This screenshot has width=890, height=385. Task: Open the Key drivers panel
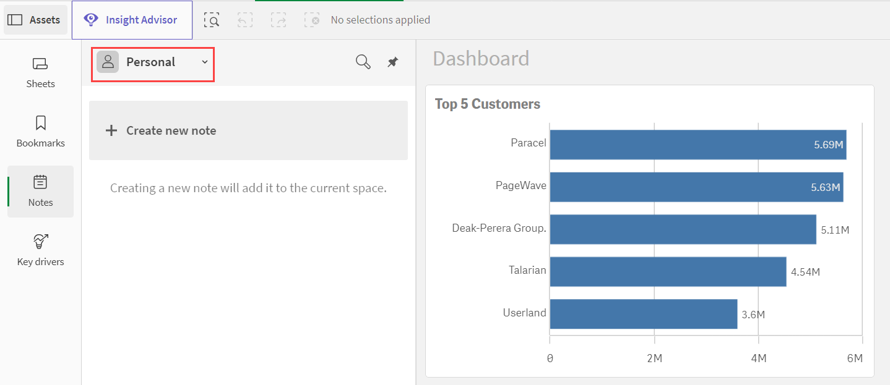41,250
